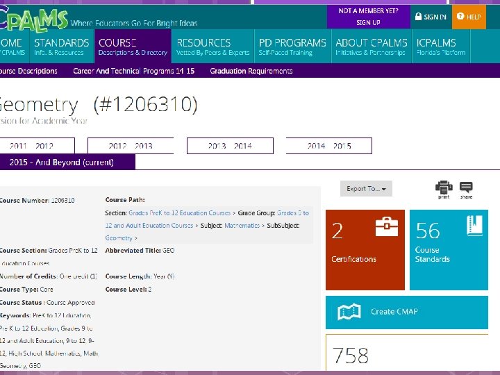Click the lock icon beside Sign In

click(418, 17)
